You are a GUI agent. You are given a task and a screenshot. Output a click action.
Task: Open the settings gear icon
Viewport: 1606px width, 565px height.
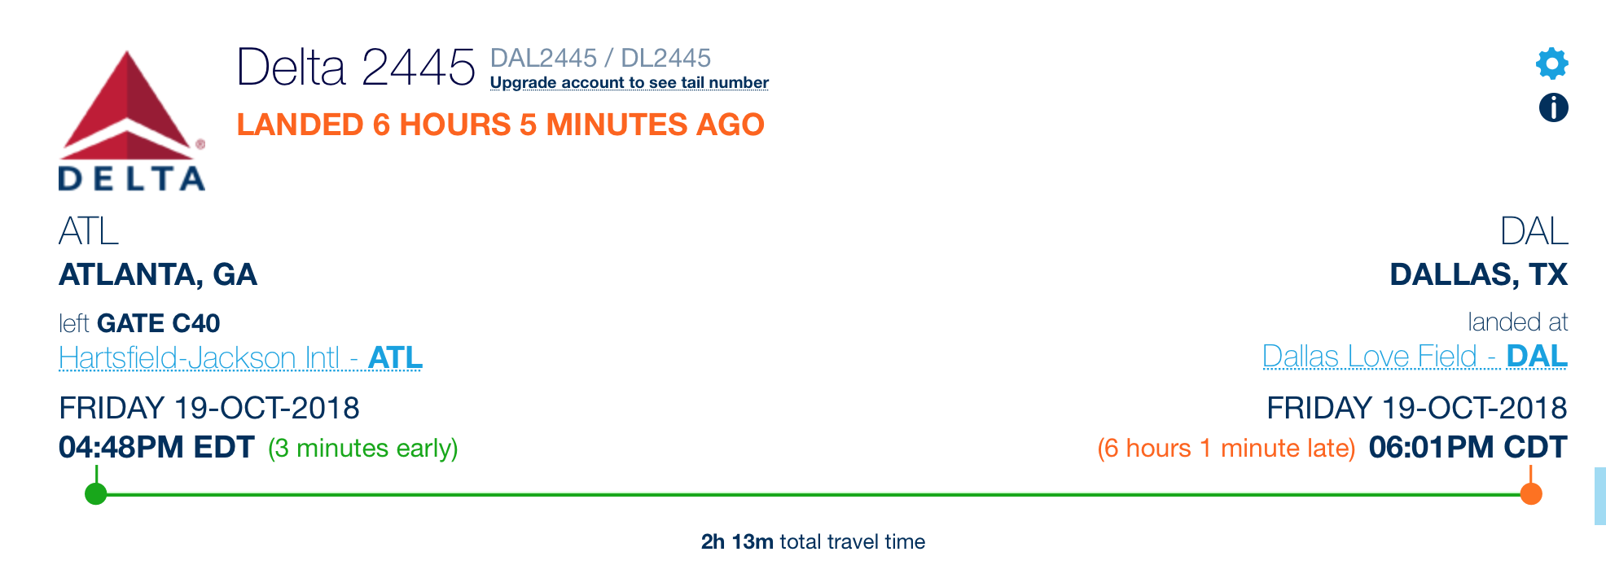click(x=1552, y=64)
